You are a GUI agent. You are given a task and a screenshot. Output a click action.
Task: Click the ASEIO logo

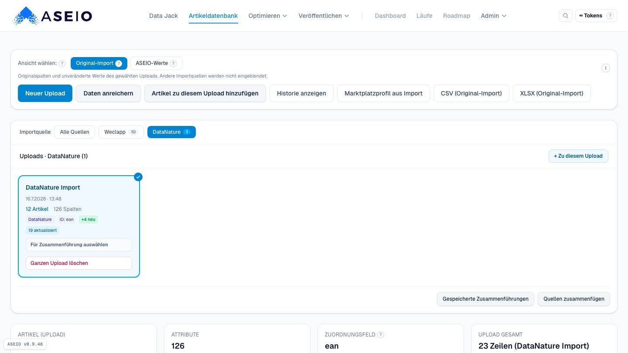[x=53, y=16]
